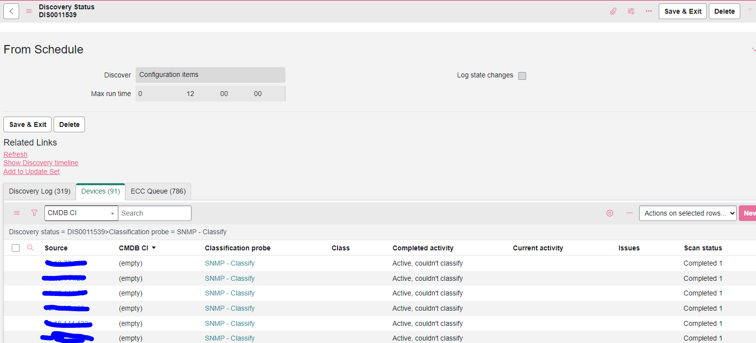Screen dimensions: 756x343
Task: Sort by Class column header
Action: coord(340,248)
